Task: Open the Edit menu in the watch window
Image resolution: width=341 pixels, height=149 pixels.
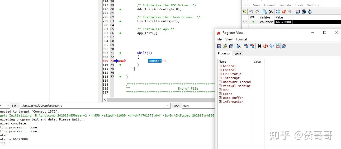Action: pos(247,5)
